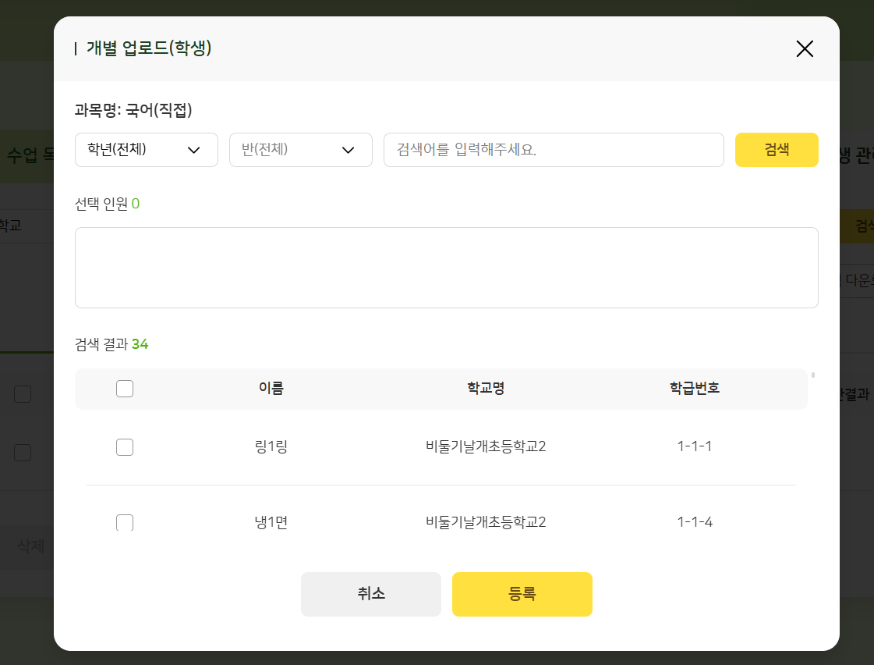Click class number 1-1-4 in the results
The width and height of the screenshot is (874, 665).
695,522
